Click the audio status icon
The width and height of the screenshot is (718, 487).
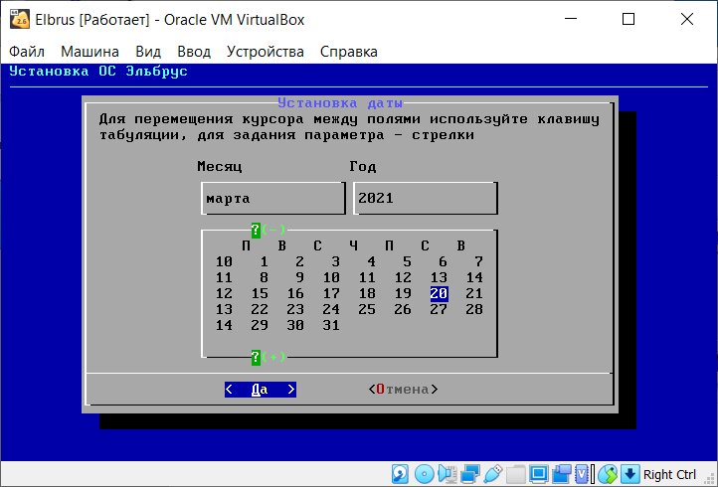[x=447, y=474]
